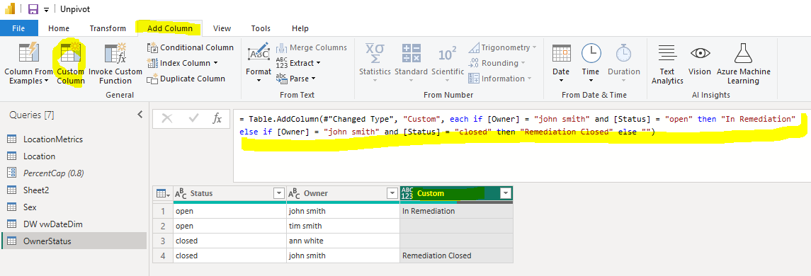Select the "tim smith" owner cell
Viewport: 811px width, 276px height.
[x=343, y=226]
